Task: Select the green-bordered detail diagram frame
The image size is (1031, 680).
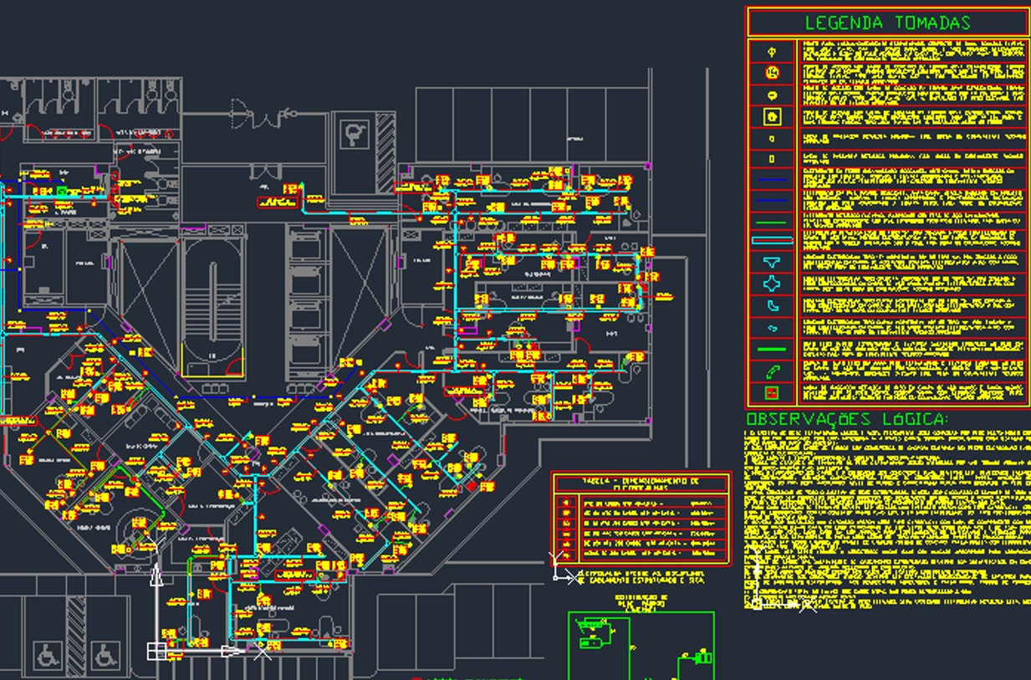Action: pos(641,646)
